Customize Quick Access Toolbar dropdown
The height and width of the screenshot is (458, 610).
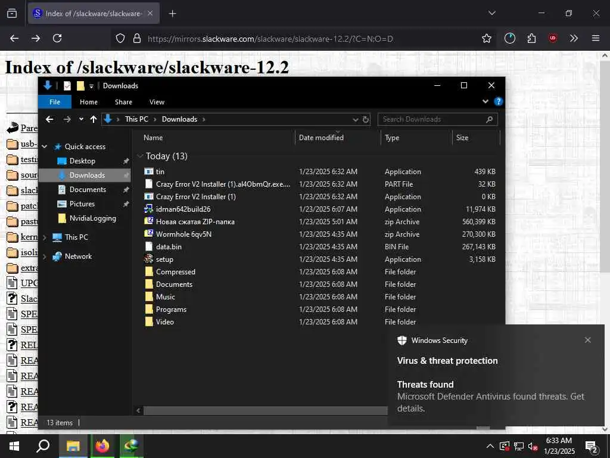(x=91, y=86)
